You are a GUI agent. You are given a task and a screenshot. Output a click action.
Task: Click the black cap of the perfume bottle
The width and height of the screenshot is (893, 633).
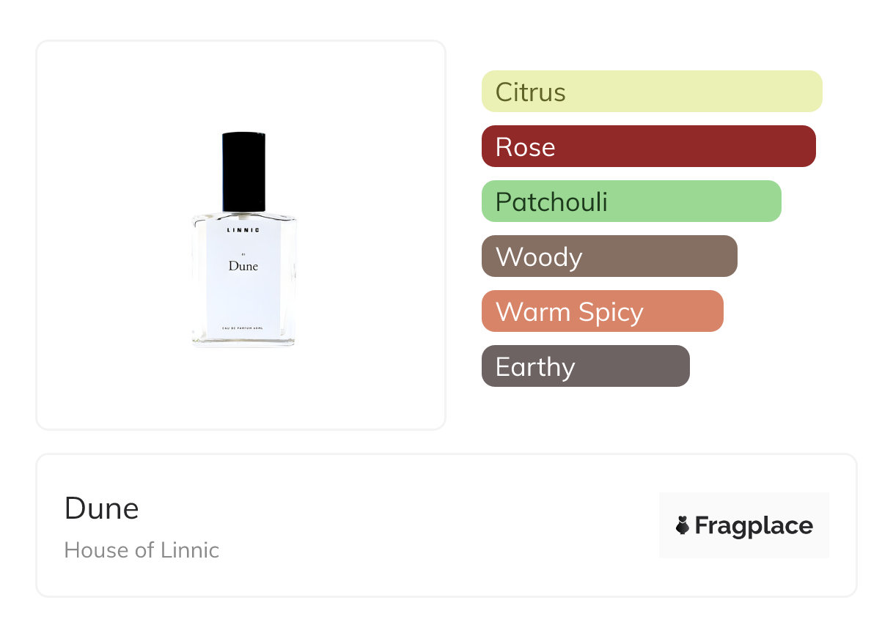[x=243, y=171]
